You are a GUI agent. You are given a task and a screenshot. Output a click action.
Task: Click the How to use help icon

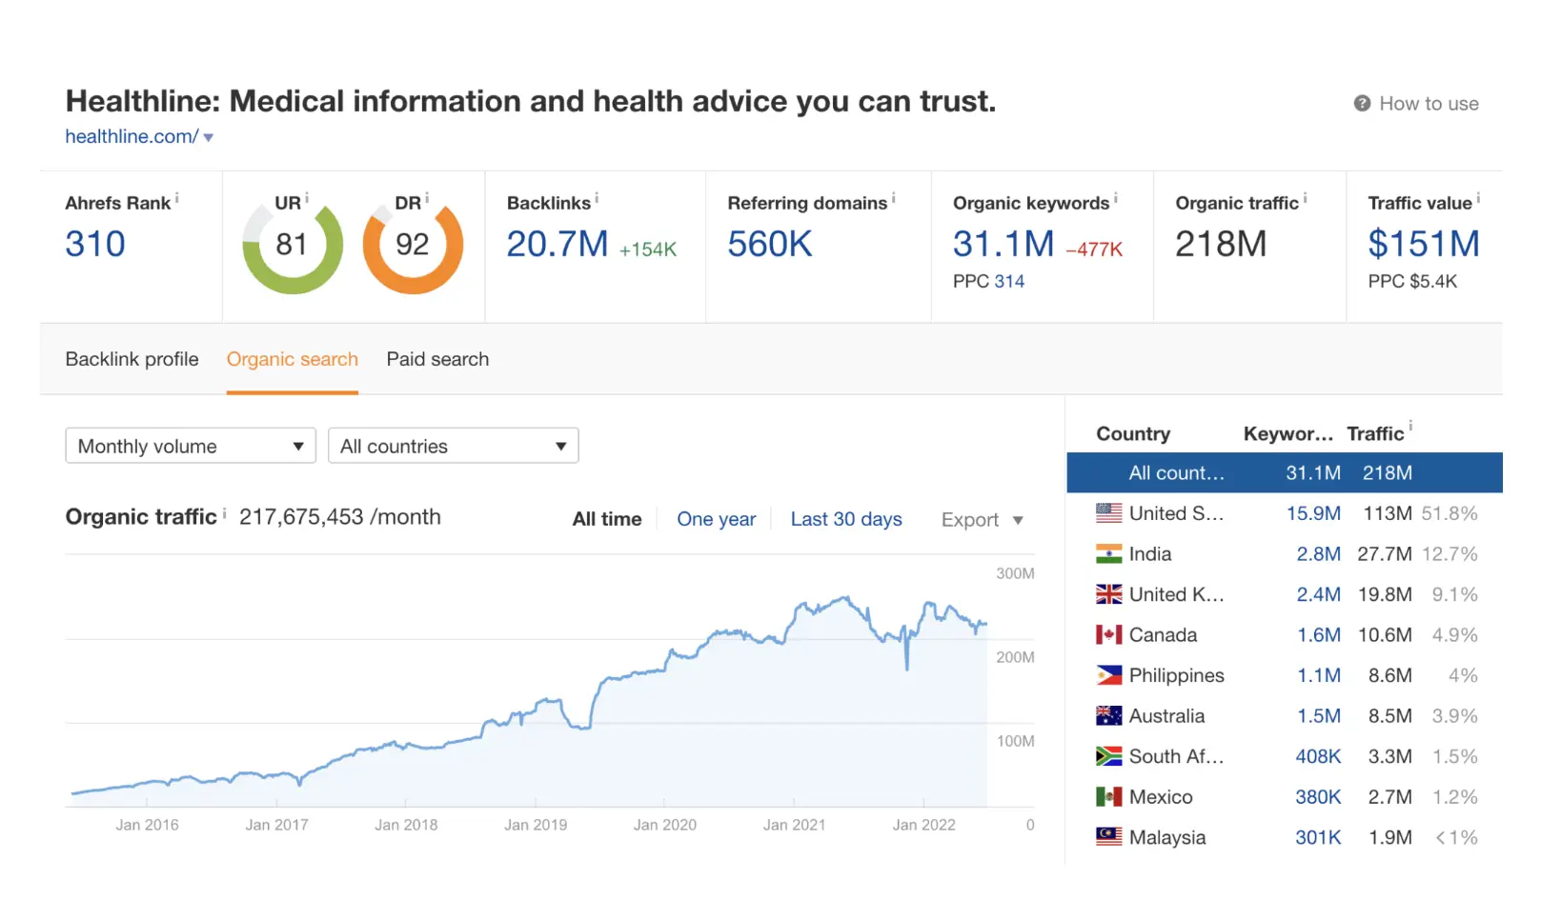coord(1362,104)
